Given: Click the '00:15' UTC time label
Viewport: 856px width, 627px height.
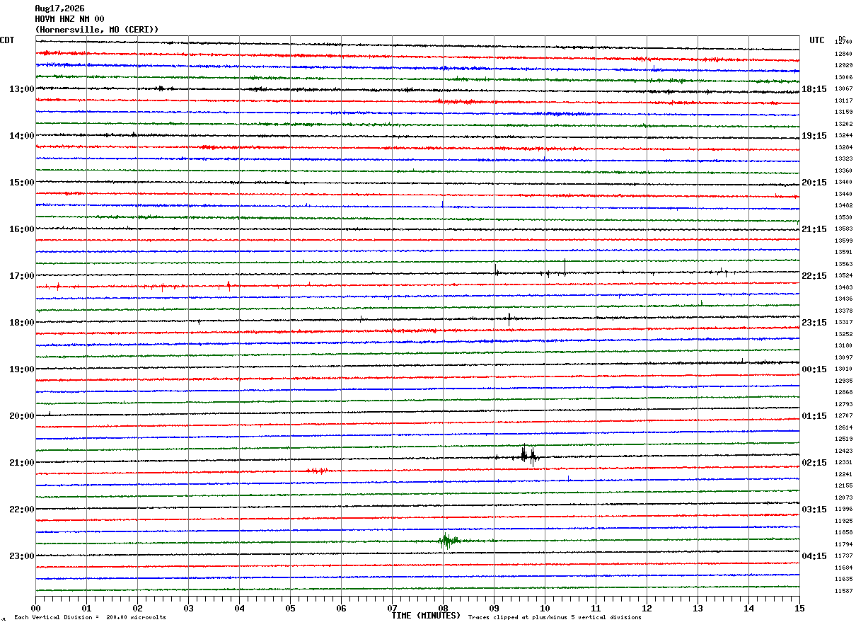Looking at the screenshot, I should coord(814,369).
